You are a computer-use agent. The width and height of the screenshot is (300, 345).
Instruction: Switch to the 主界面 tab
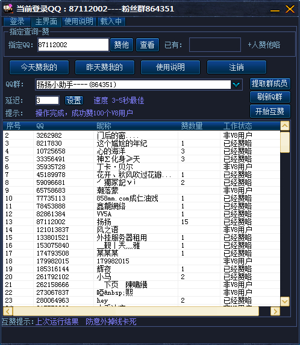(x=46, y=22)
